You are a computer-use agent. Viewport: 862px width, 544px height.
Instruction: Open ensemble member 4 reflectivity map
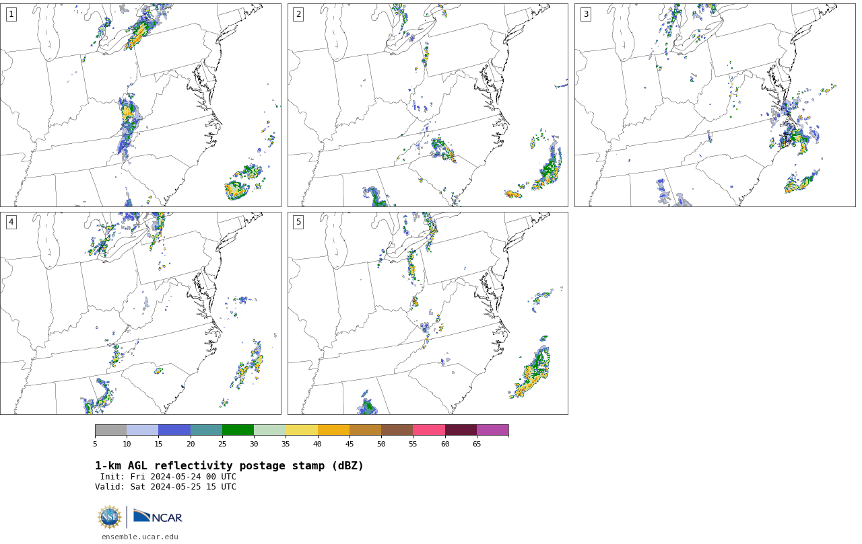[141, 313]
